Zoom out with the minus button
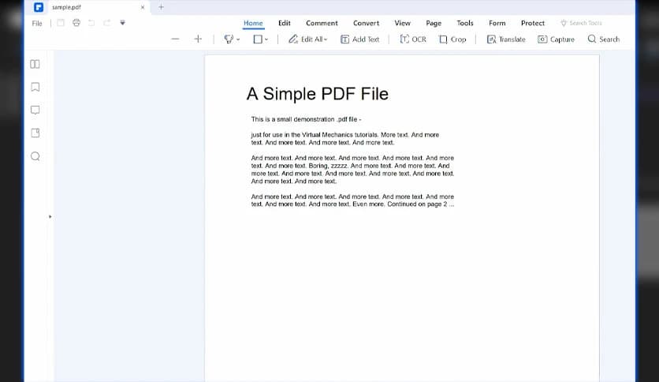 click(x=175, y=39)
